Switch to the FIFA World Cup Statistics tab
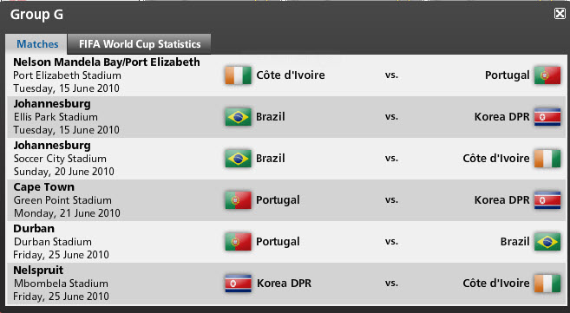The height and width of the screenshot is (313, 570). pyautogui.click(x=139, y=44)
